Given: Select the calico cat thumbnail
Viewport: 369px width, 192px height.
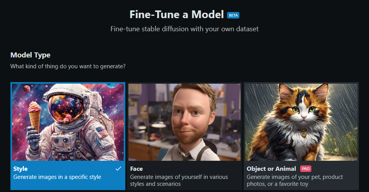Looking at the screenshot, I should [301, 122].
